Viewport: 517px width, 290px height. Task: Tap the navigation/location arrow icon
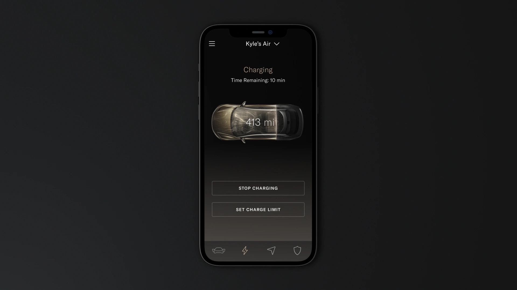pyautogui.click(x=271, y=250)
